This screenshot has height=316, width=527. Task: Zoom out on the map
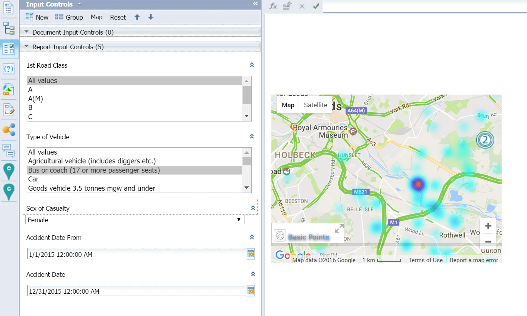pos(488,241)
